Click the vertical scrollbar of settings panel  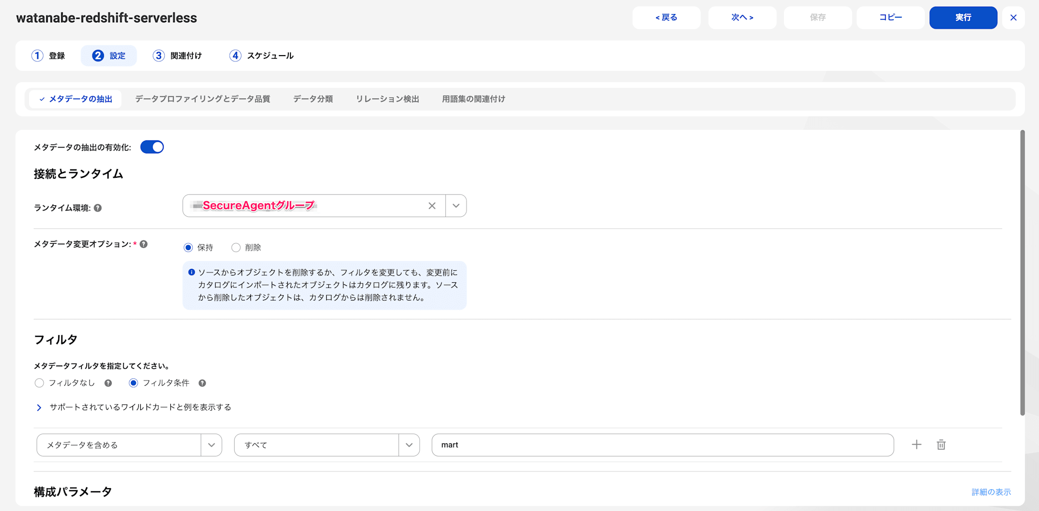1022,273
